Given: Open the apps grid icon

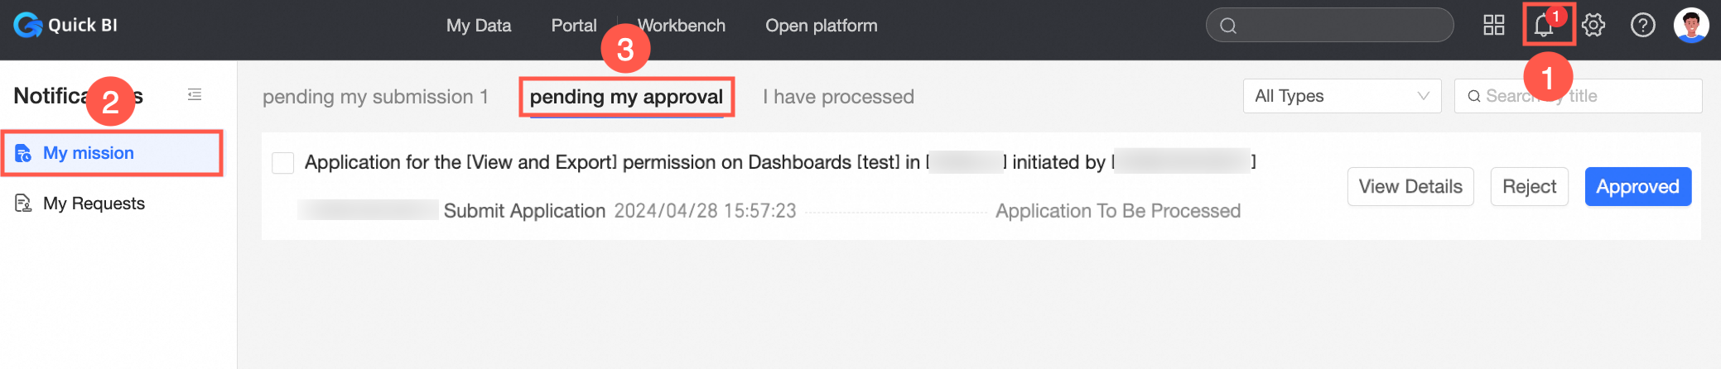Looking at the screenshot, I should pyautogui.click(x=1493, y=26).
